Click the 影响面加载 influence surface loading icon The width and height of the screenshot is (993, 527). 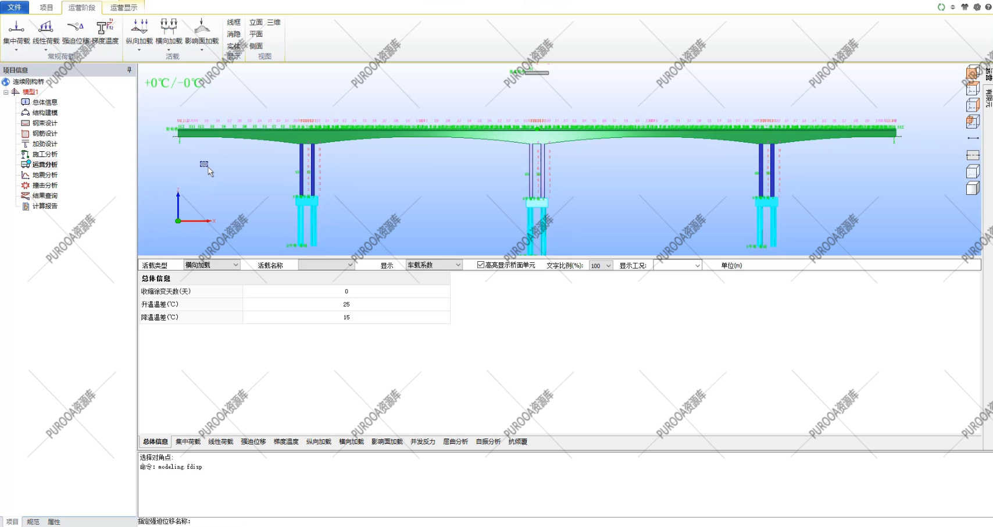(202, 32)
